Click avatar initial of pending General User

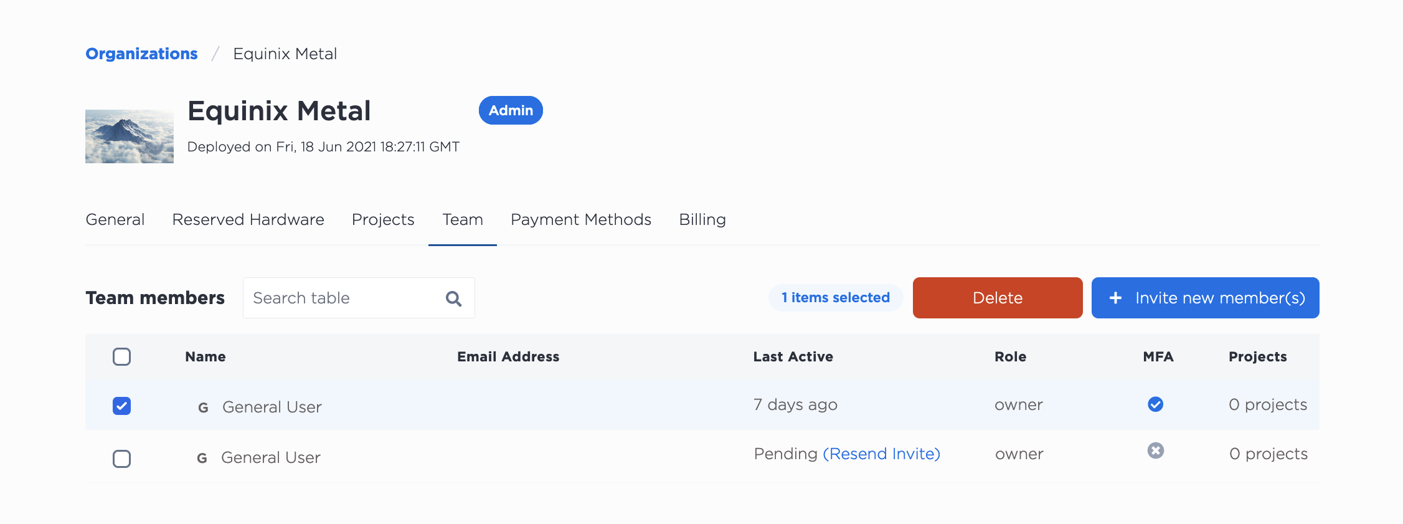tap(202, 459)
